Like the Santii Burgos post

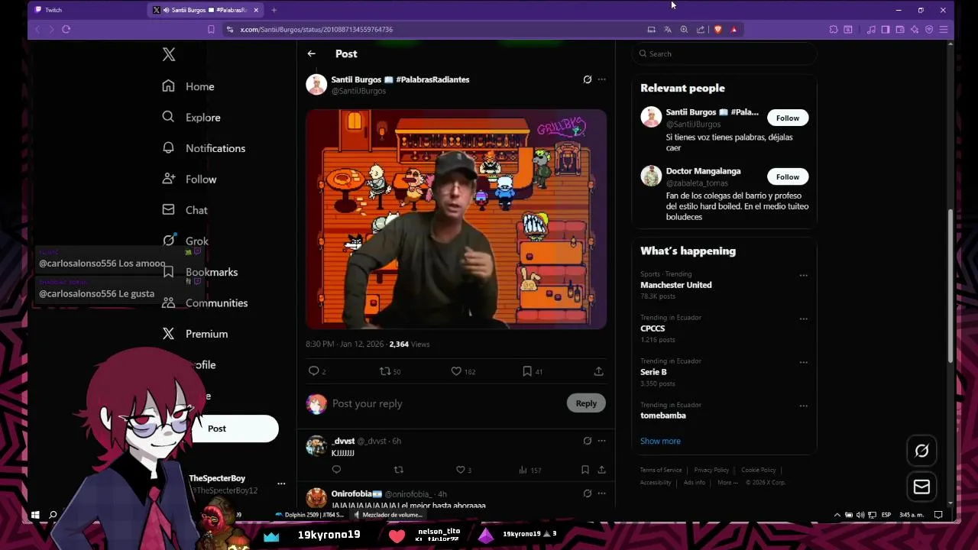tap(456, 371)
